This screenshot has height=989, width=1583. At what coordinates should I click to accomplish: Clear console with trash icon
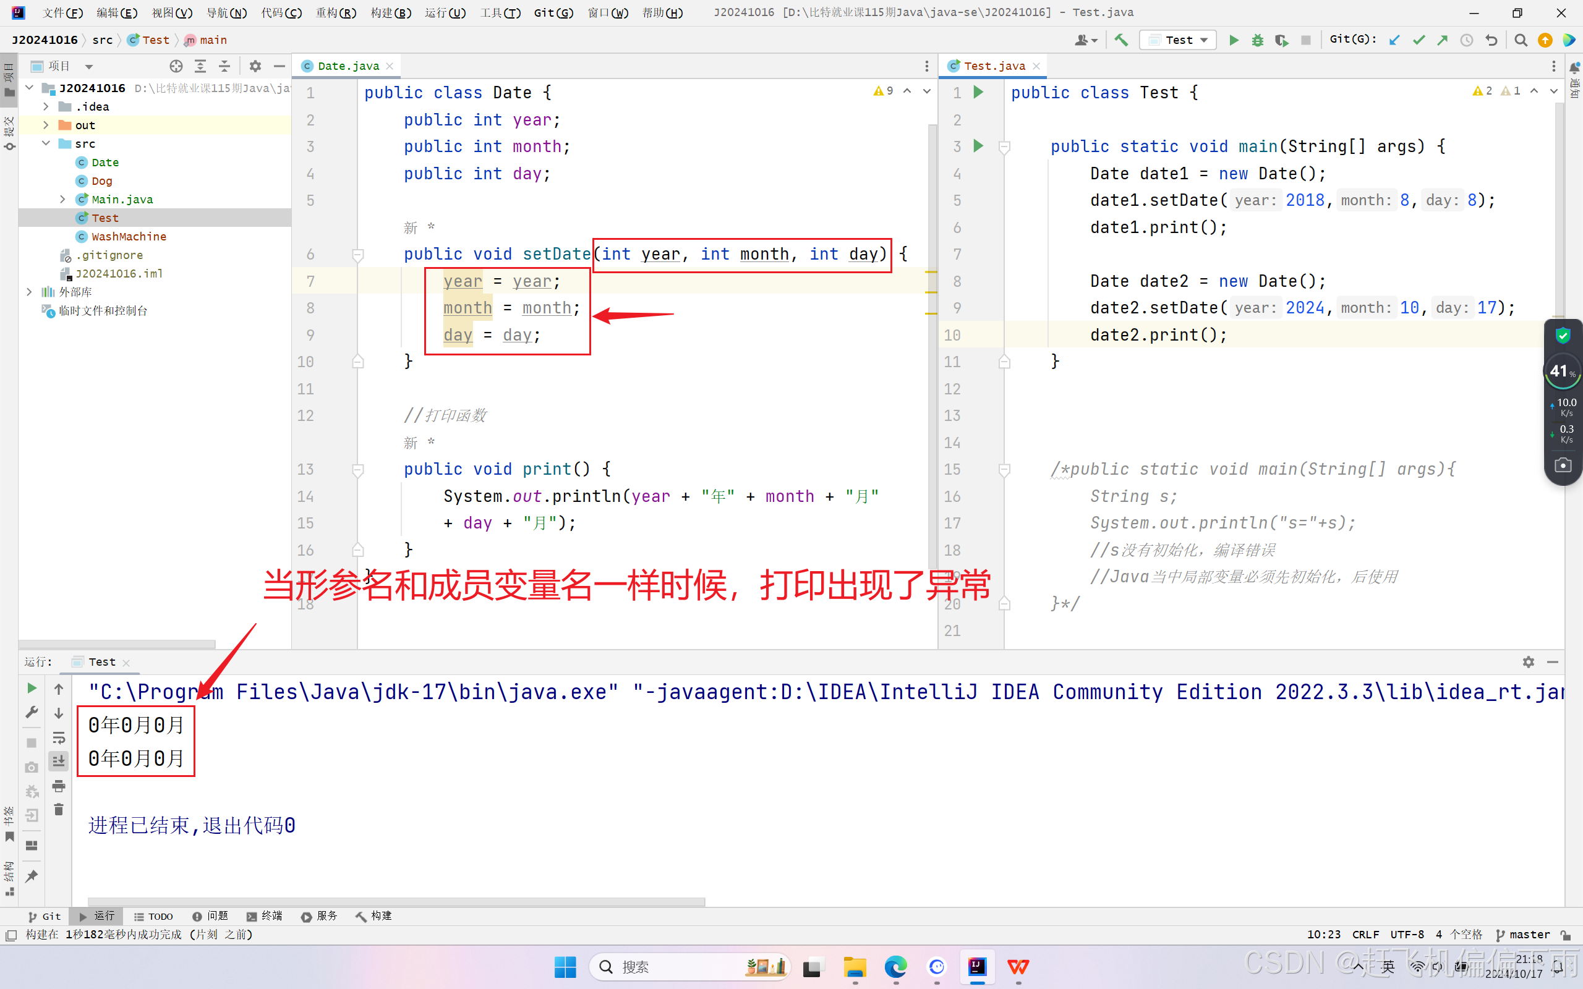tap(58, 810)
